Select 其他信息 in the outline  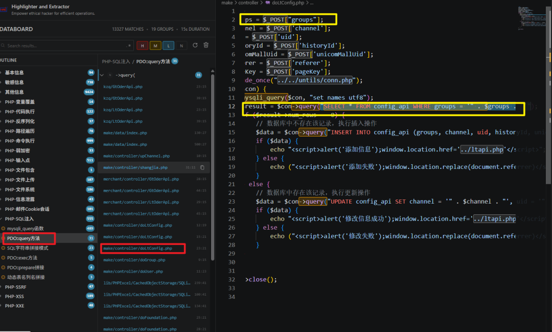(14, 92)
